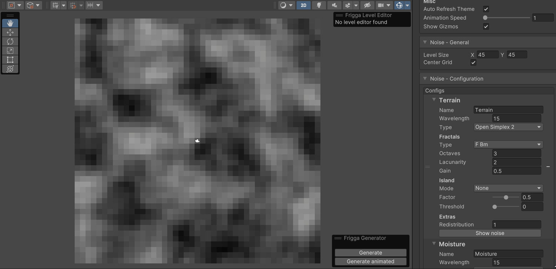Click the Generate button
This screenshot has width=556, height=269.
[x=371, y=253]
